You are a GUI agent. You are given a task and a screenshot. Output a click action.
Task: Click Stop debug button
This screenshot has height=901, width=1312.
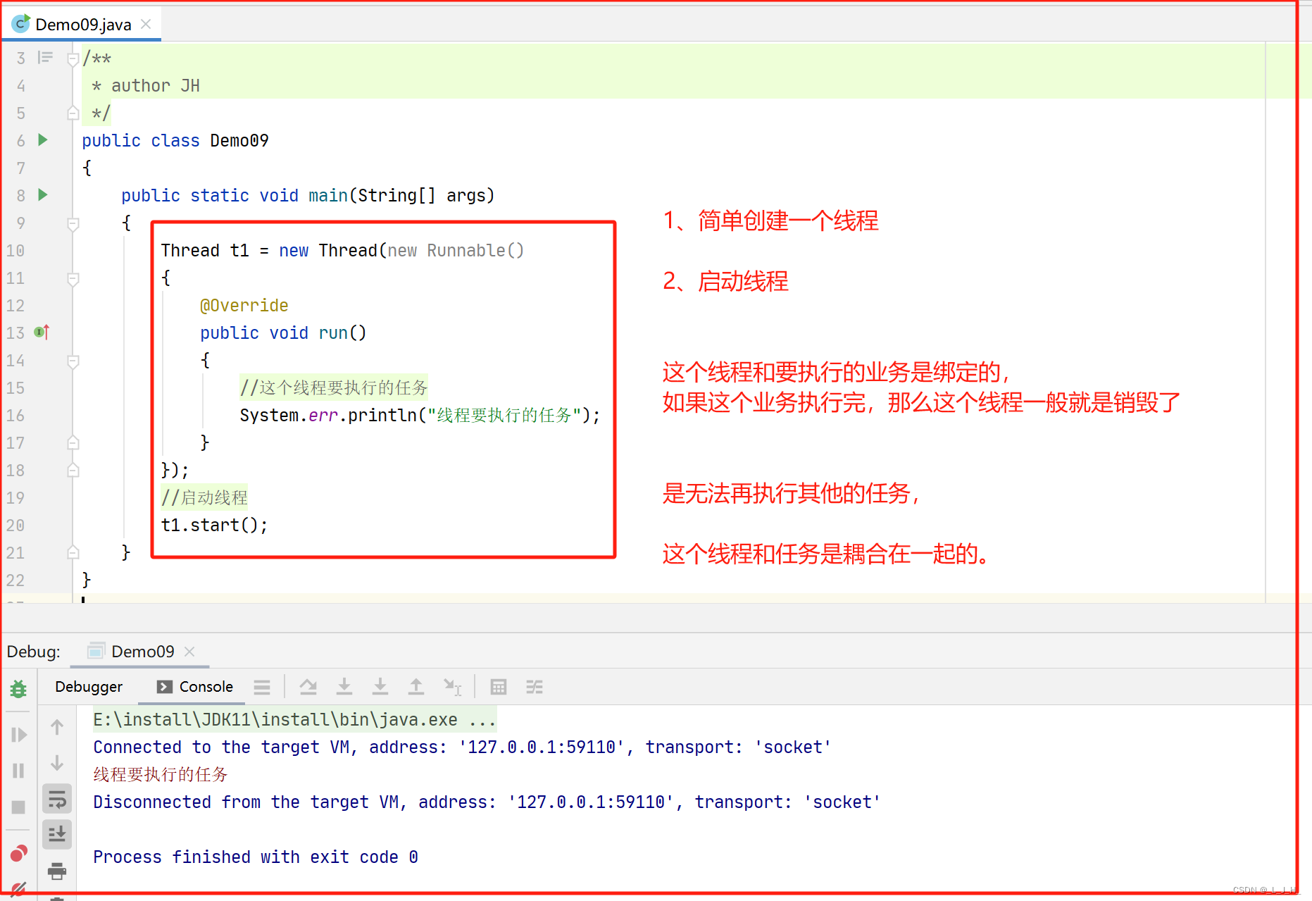tap(18, 807)
